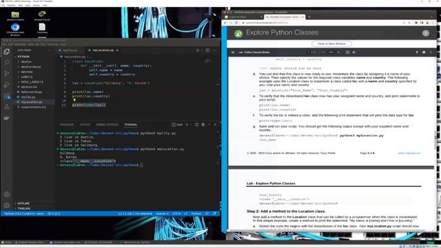The width and height of the screenshot is (441, 248).
Task: Open the Extensions view in VS Code
Action: pyautogui.click(x=7, y=96)
